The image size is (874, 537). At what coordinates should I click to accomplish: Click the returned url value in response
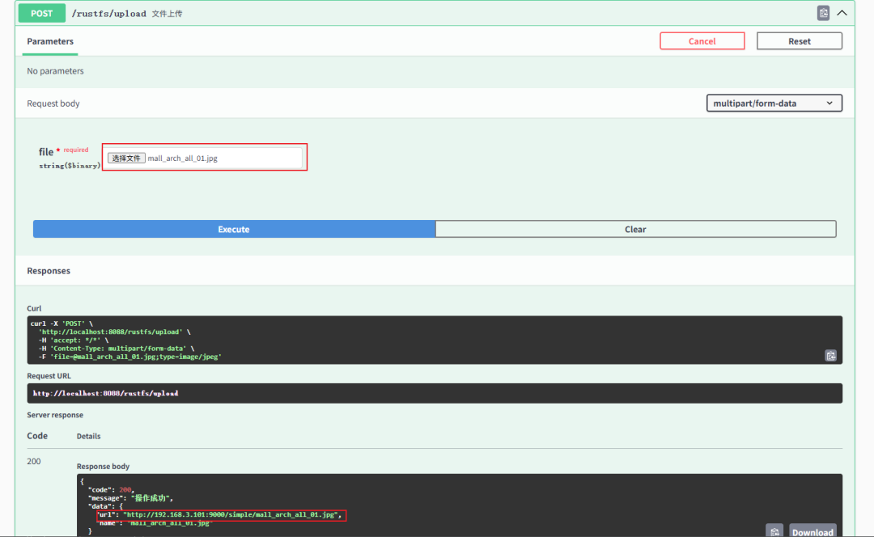coord(231,514)
